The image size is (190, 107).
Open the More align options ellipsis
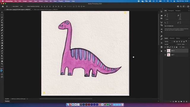coord(65,7)
